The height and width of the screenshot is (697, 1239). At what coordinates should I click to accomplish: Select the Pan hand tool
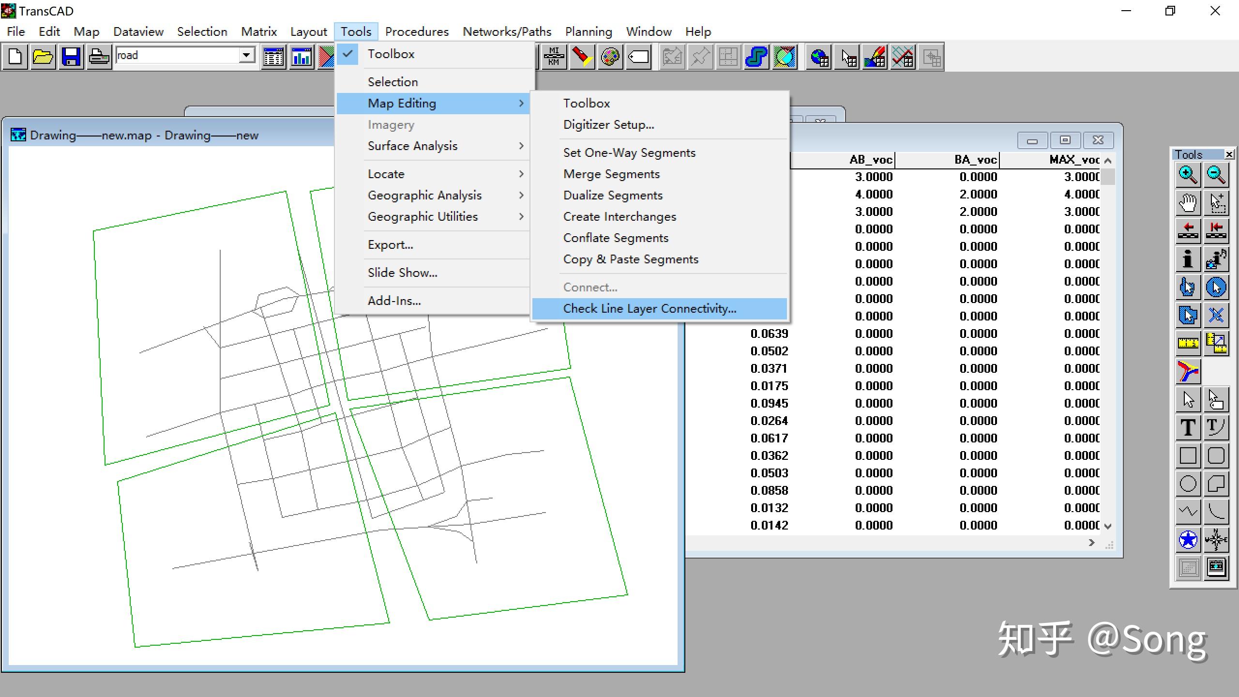coord(1188,203)
